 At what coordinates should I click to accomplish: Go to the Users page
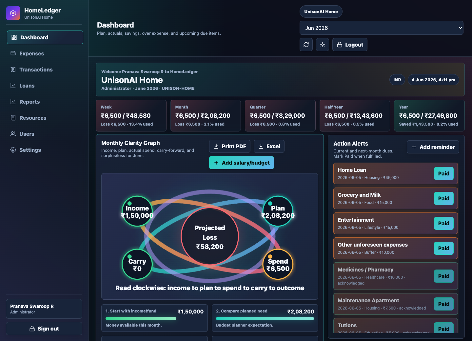(45, 134)
